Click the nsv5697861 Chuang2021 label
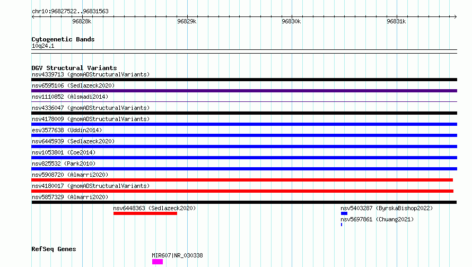The image size is (472, 267). point(377,219)
